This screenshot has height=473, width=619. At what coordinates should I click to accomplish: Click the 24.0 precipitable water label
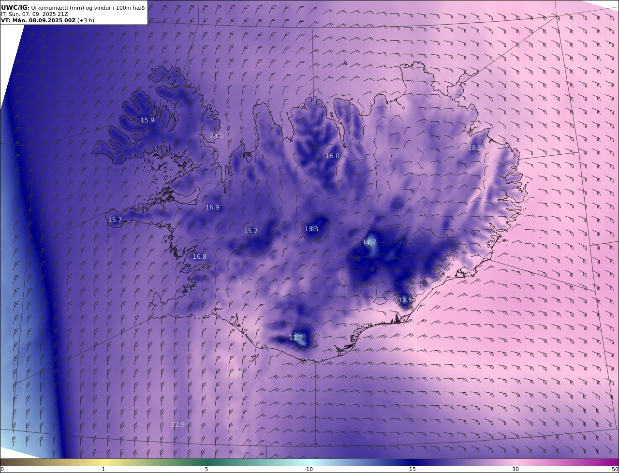point(217,136)
